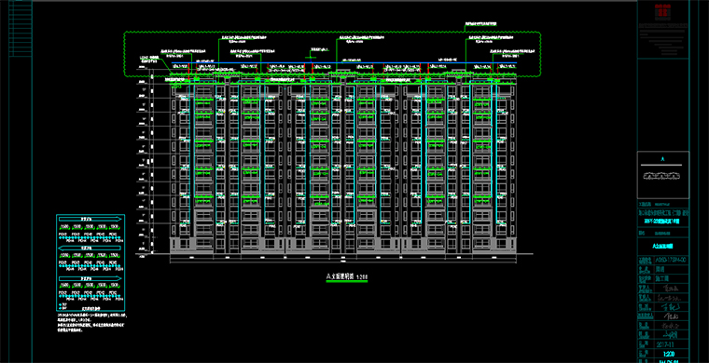This screenshot has width=709, height=363.
Task: Select the right-pointing arrow at legend top
Action: click(90, 219)
